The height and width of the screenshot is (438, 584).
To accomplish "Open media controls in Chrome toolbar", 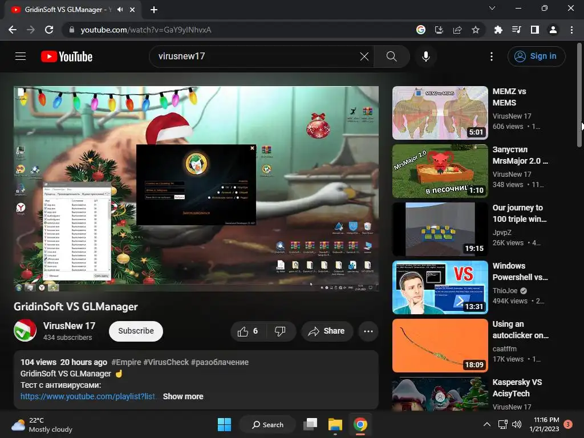I will (516, 30).
